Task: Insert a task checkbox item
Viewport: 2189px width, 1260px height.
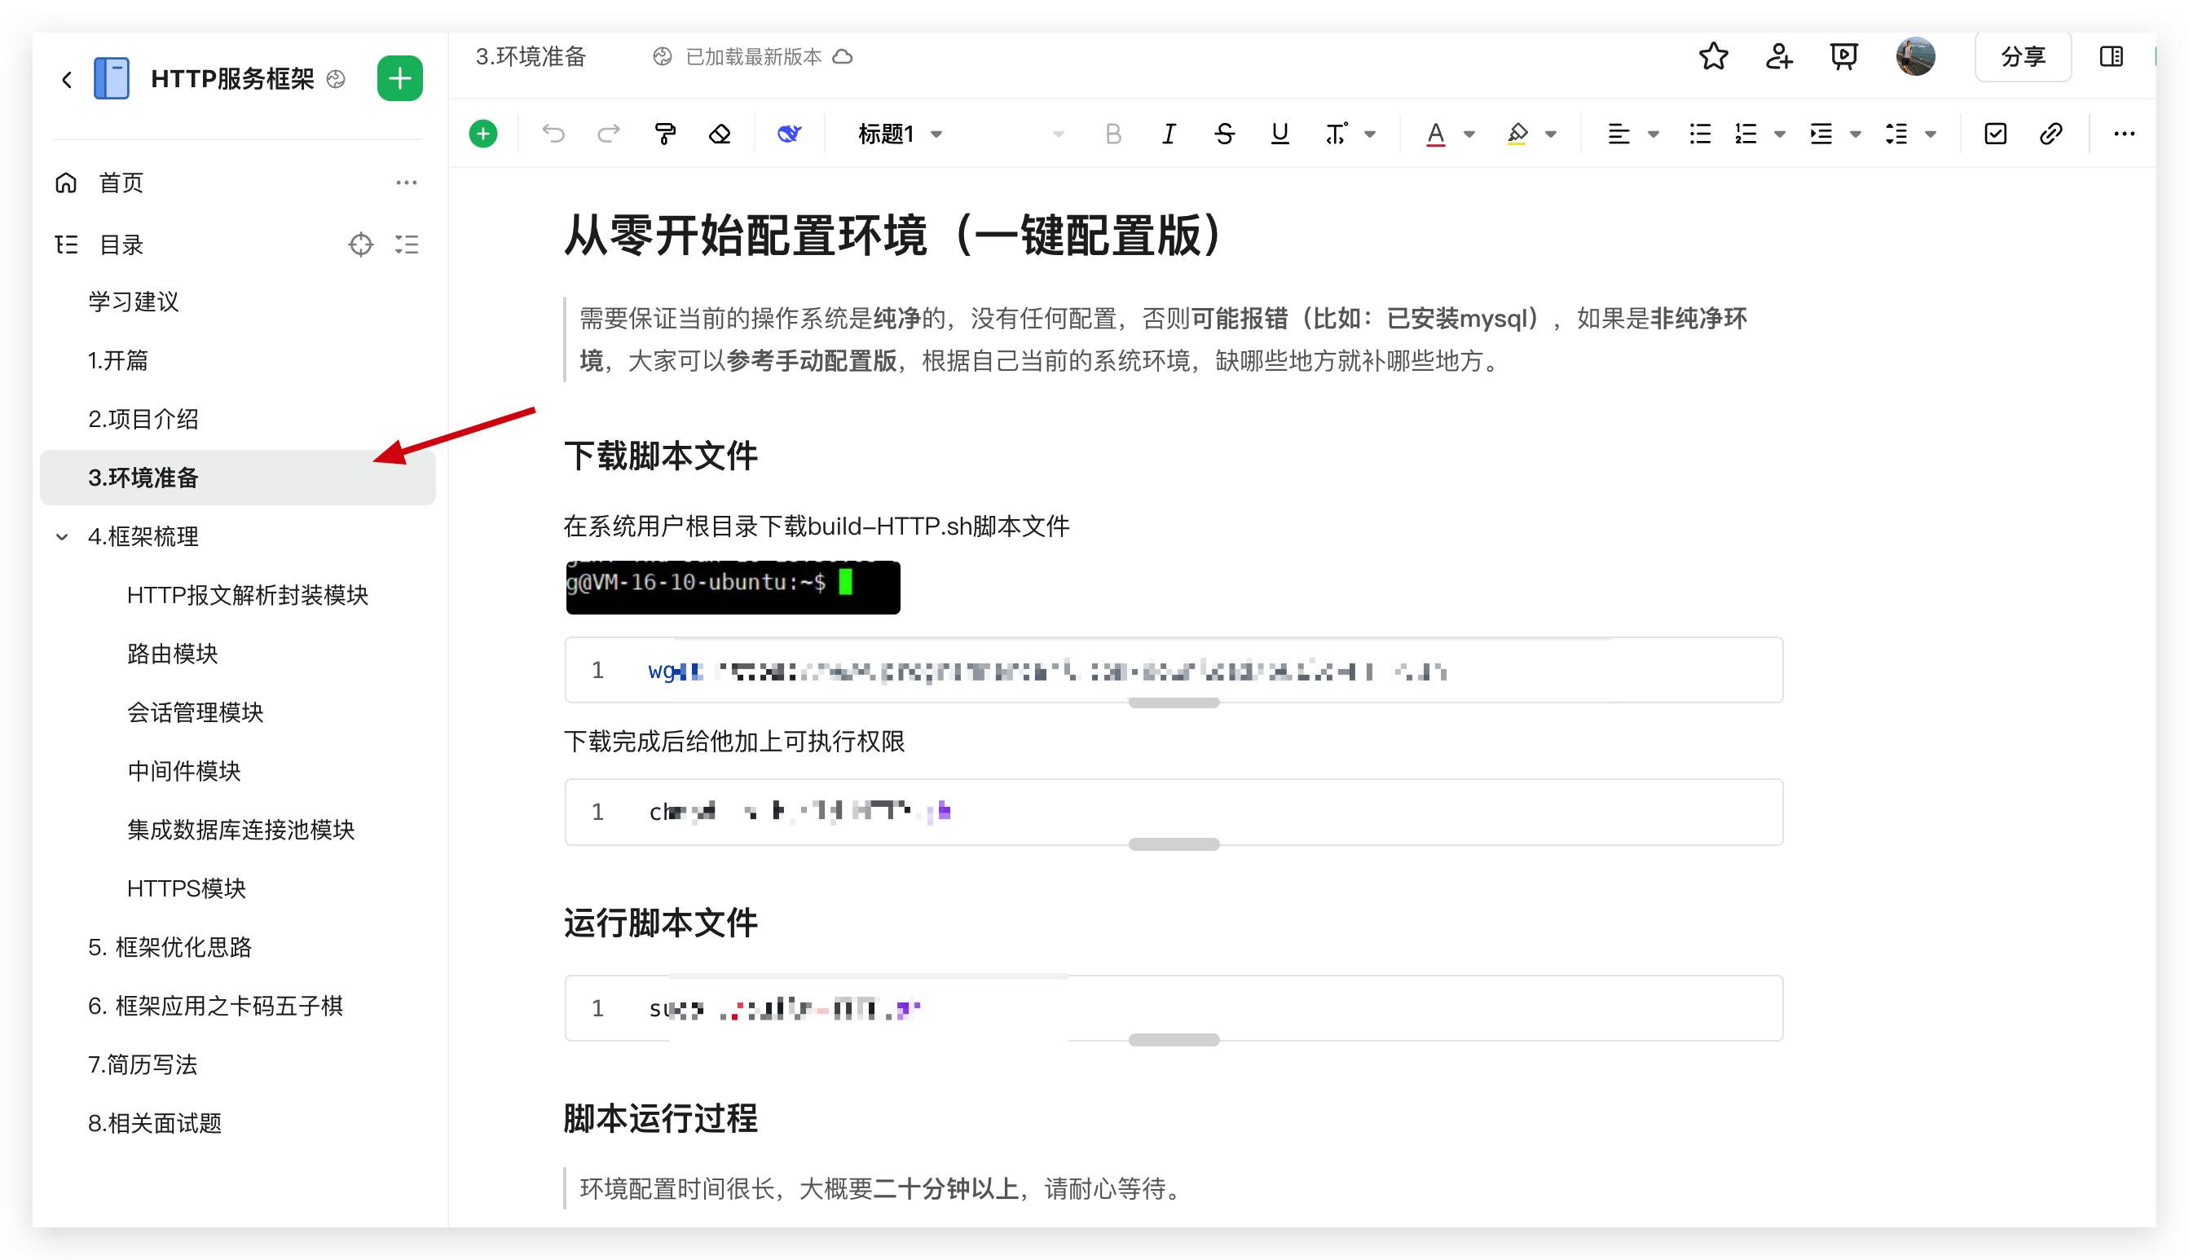Action: click(x=1995, y=134)
